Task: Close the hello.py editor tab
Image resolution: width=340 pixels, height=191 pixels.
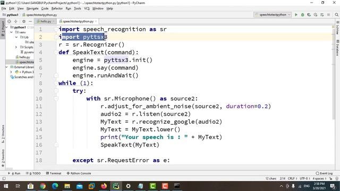Action: [54, 21]
